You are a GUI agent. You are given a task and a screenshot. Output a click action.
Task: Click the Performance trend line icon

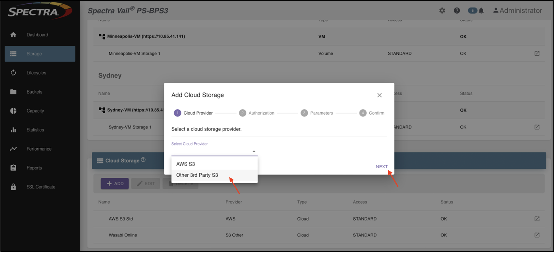[x=13, y=149]
